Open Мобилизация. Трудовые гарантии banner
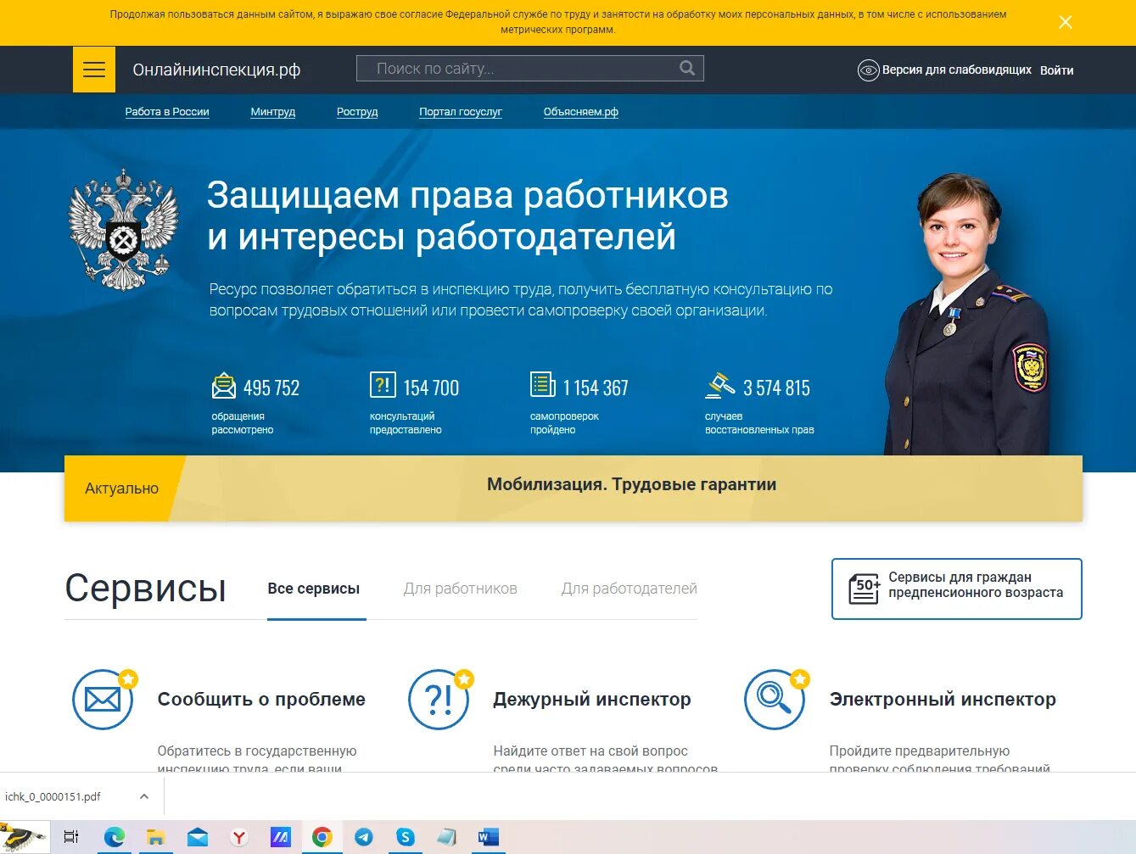 pos(631,484)
